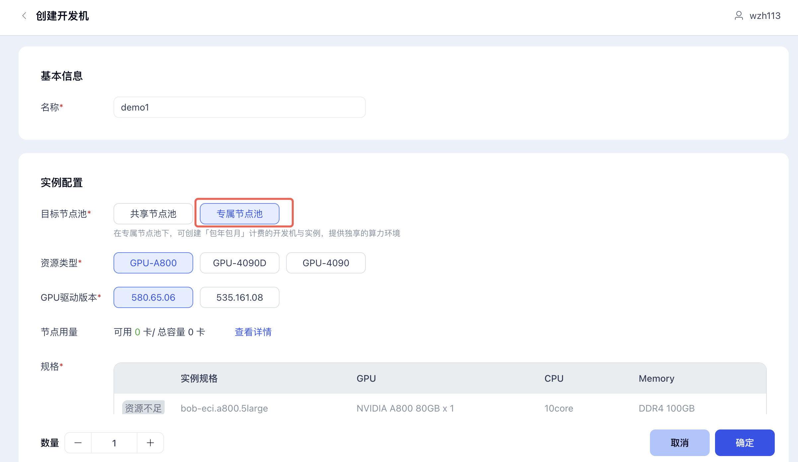Select driver version 580.65.06
798x462 pixels.
(x=153, y=297)
